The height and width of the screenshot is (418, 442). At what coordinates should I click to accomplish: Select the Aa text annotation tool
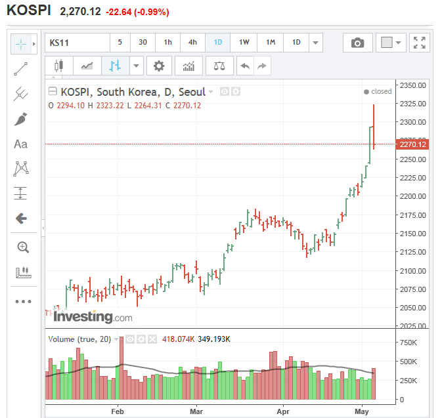coord(21,144)
